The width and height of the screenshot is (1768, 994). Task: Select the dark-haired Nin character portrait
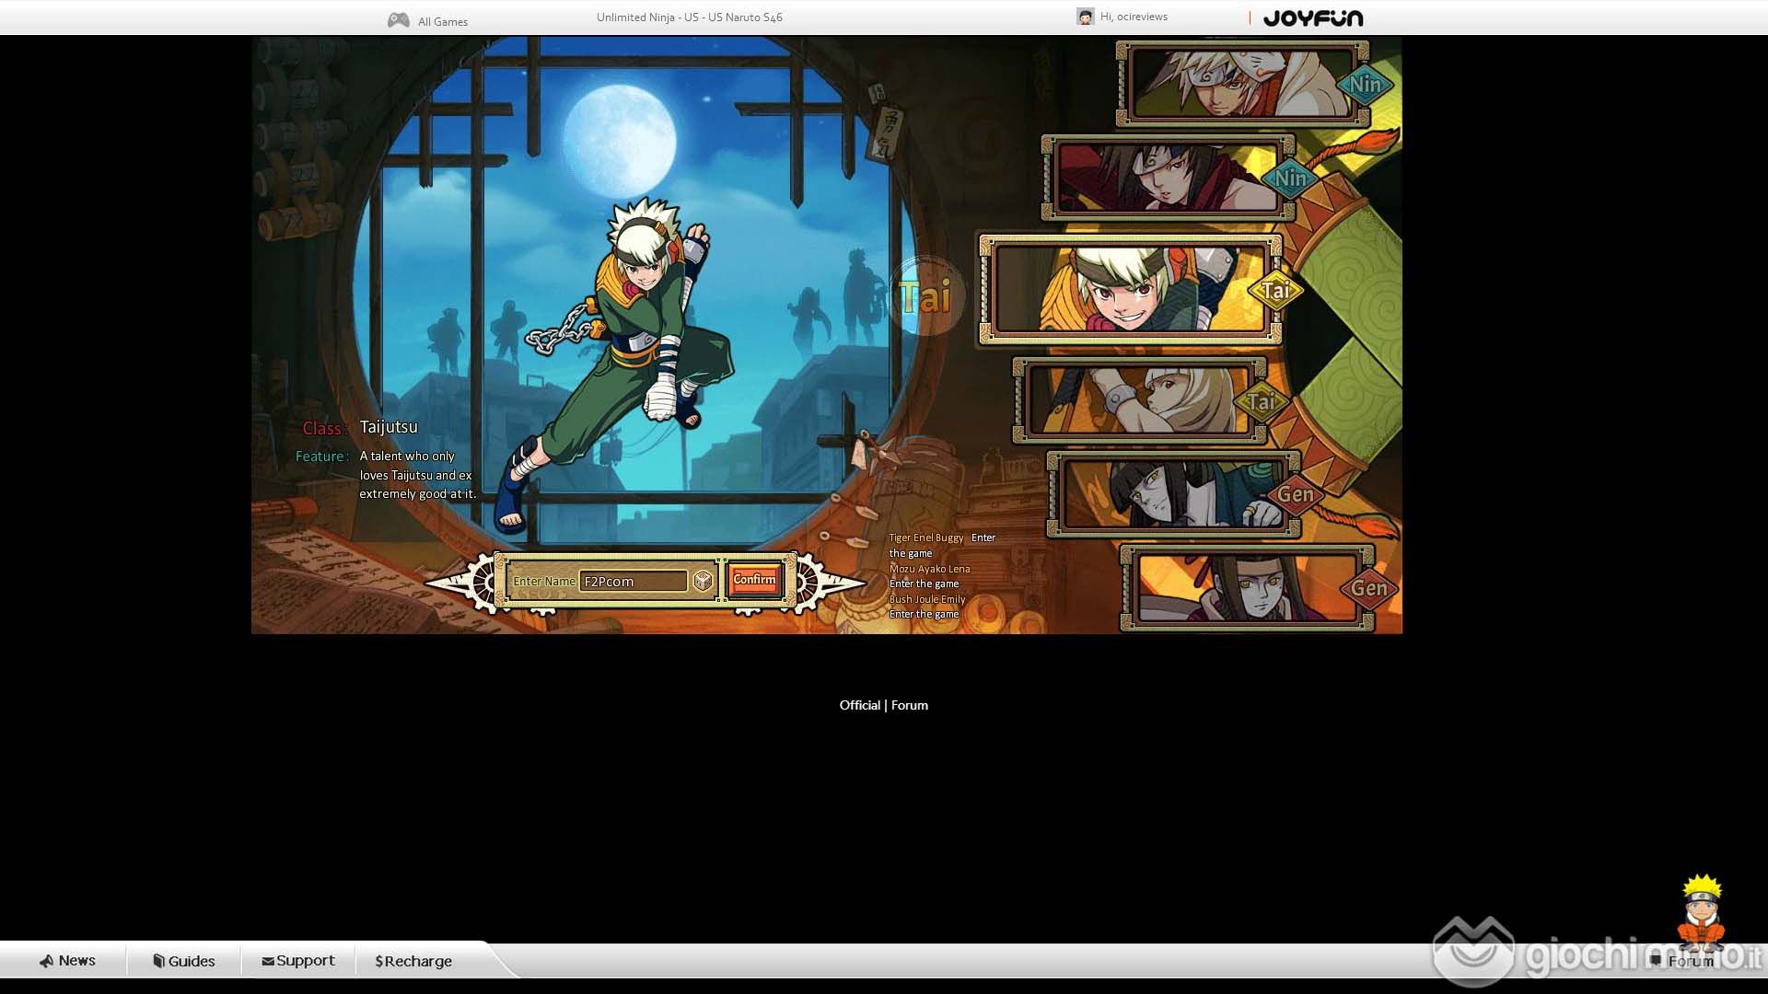(1168, 178)
